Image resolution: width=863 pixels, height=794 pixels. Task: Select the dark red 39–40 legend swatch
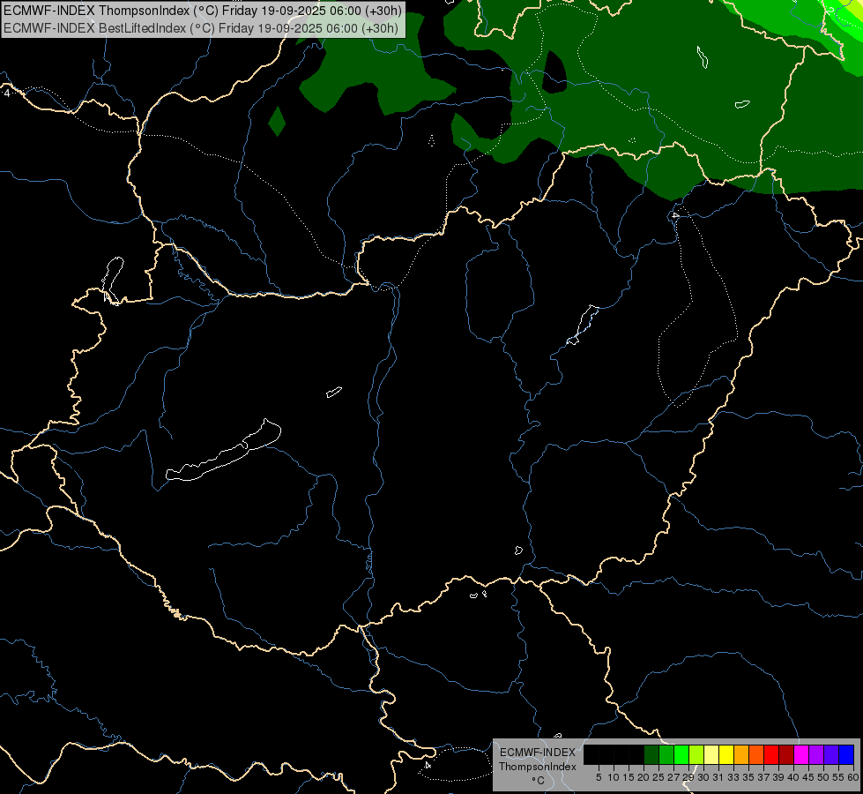(x=786, y=754)
